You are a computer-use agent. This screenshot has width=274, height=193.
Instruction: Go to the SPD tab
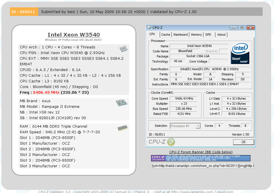[x=208, y=35]
